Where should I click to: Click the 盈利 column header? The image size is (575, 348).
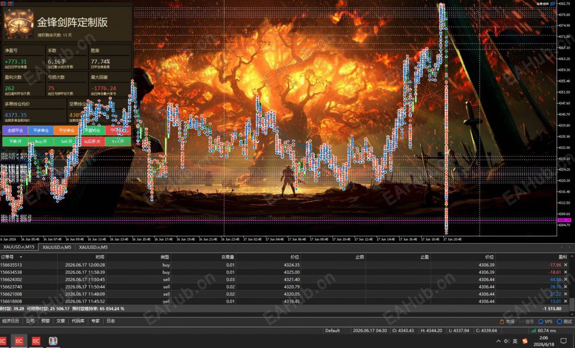coord(563,257)
